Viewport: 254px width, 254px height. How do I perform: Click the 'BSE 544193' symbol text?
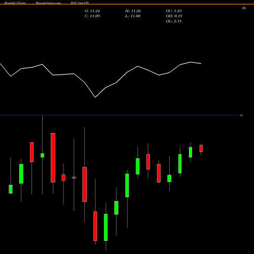(x=80, y=3)
